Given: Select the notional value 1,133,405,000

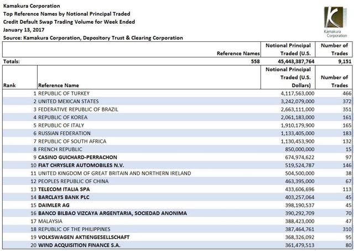Looking at the screenshot, I should coord(298,133).
